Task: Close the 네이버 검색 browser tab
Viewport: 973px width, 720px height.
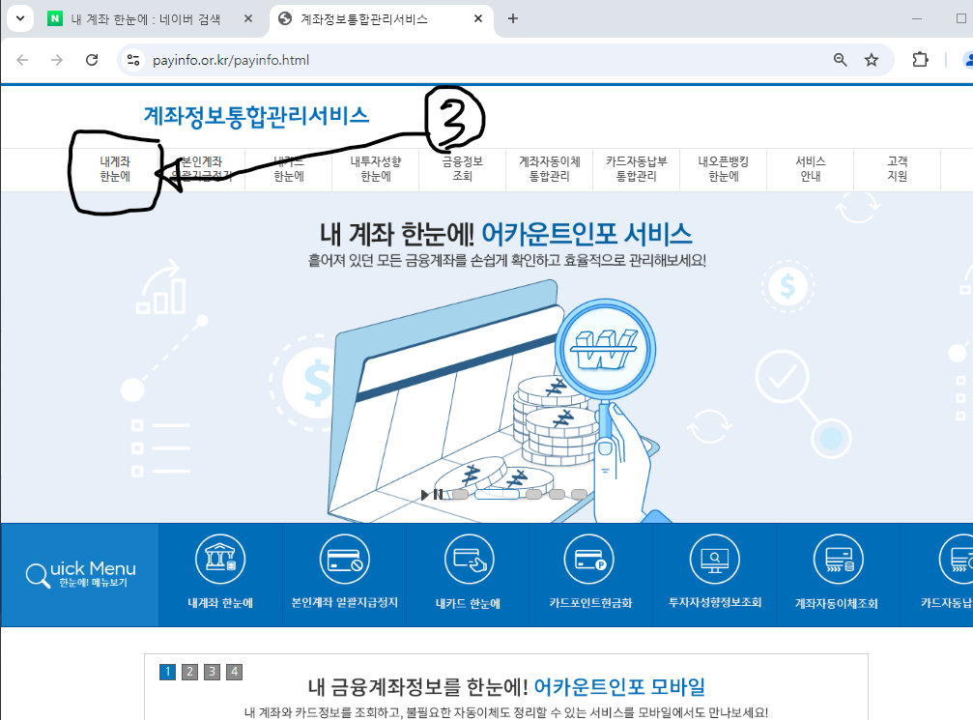Action: [248, 18]
